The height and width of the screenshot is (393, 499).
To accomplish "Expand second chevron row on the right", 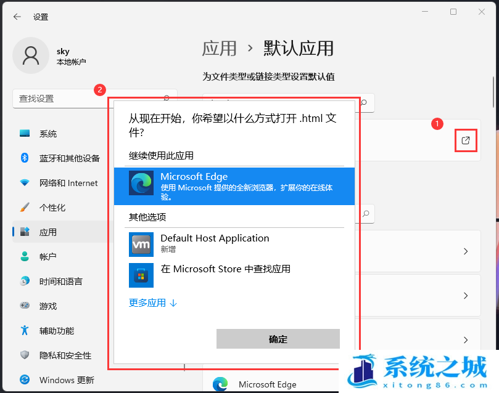I will [466, 296].
